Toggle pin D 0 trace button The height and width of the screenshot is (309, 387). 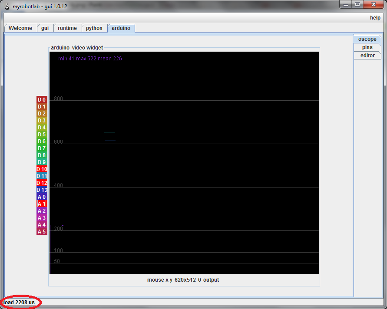[42, 100]
